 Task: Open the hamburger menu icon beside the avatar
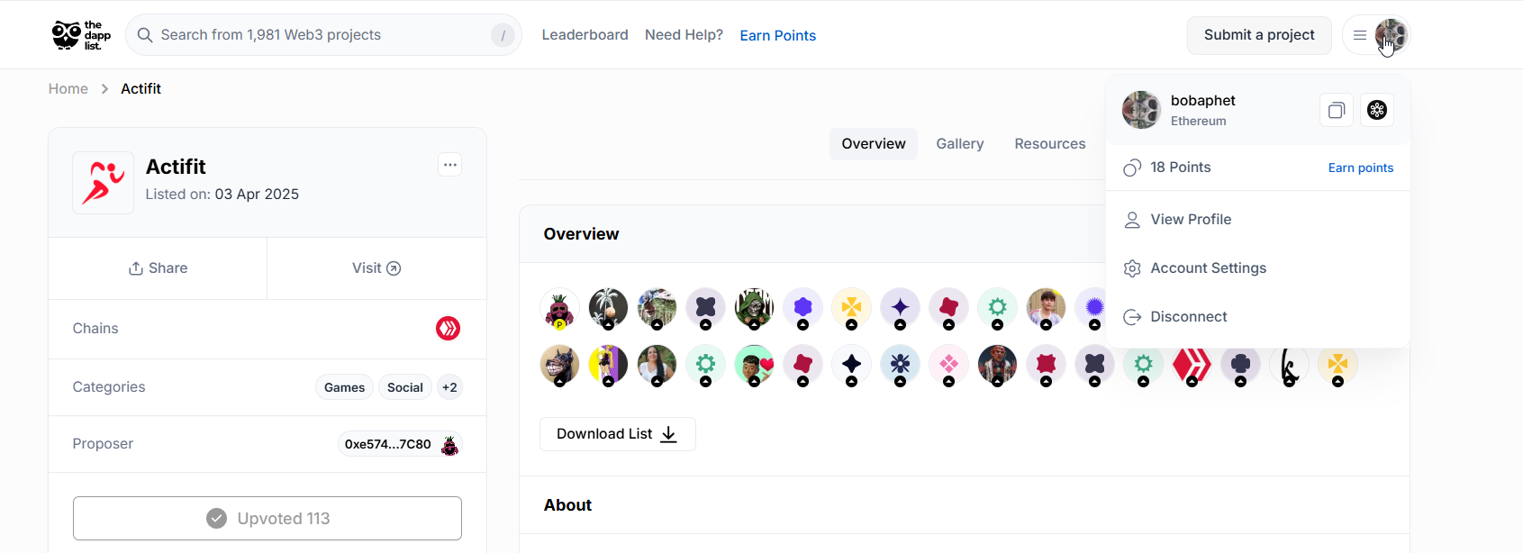1360,35
